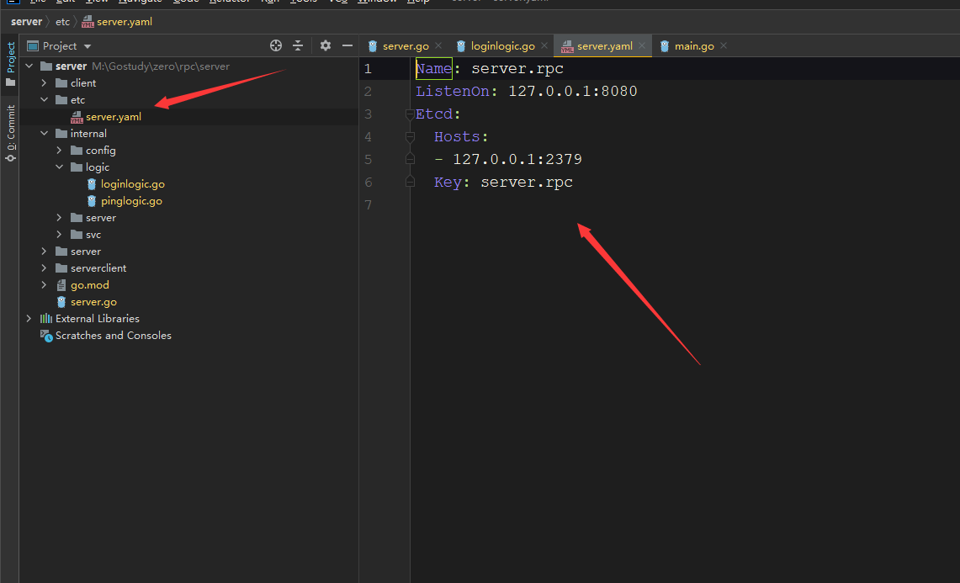The width and height of the screenshot is (960, 583).
Task: Select the server.yaml editor tab
Action: [604, 46]
